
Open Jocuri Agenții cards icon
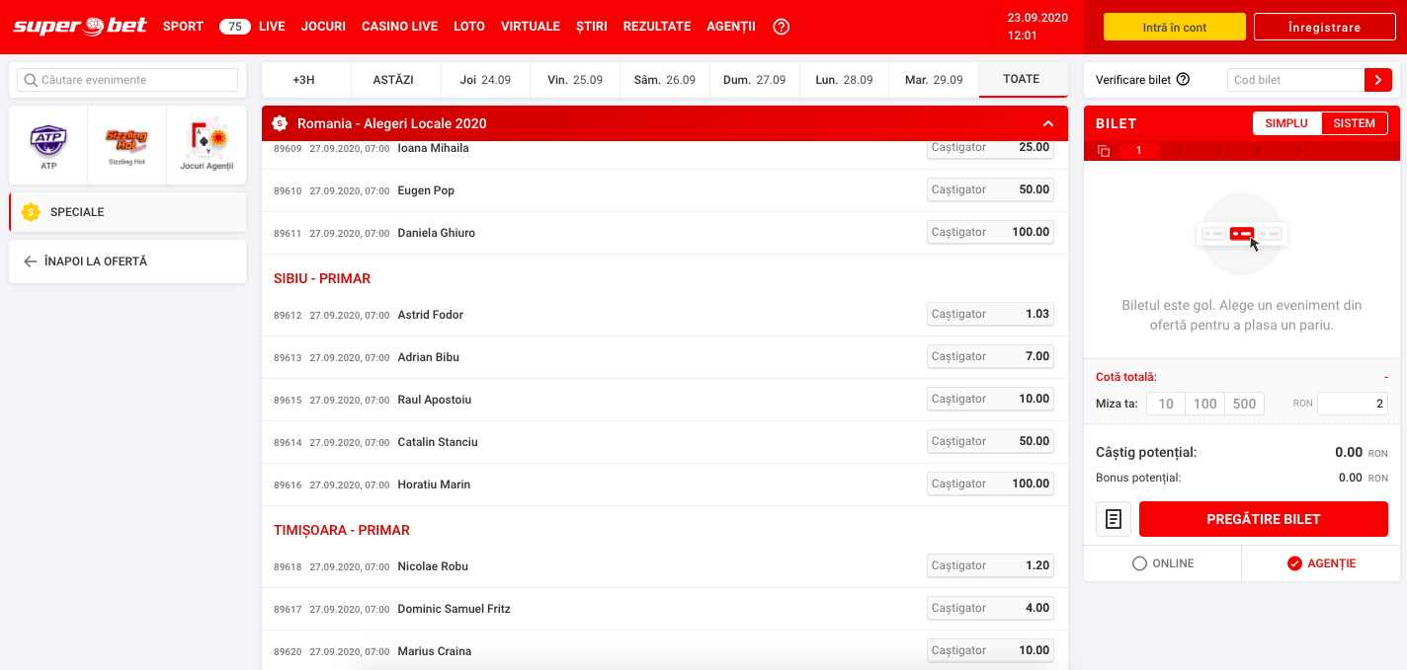click(x=206, y=144)
